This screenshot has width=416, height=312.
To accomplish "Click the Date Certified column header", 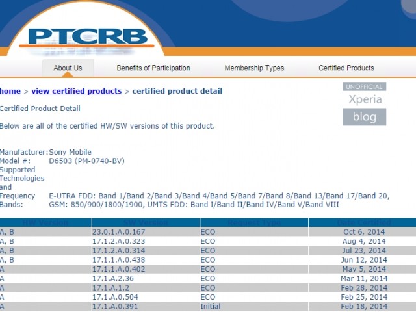I will pyautogui.click(x=363, y=222).
